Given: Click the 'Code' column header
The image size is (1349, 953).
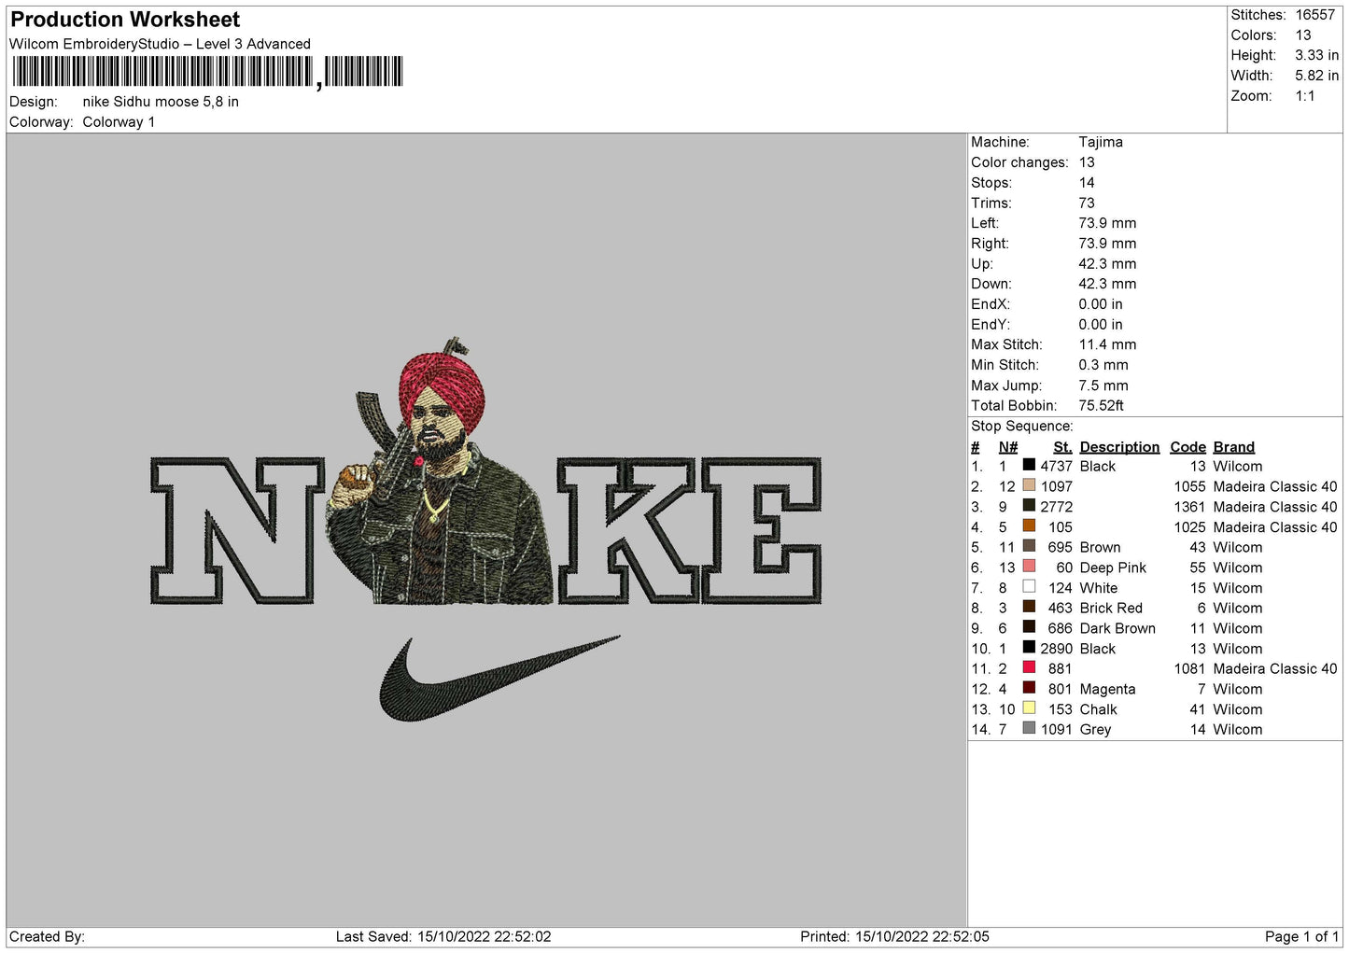Looking at the screenshot, I should coord(1187,447).
